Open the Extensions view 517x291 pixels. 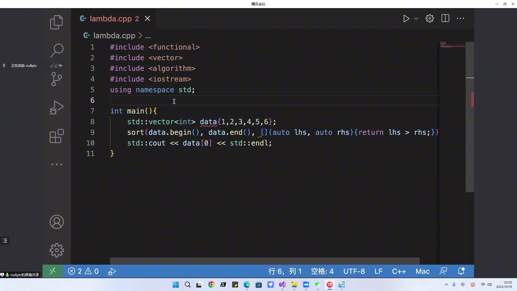56,137
